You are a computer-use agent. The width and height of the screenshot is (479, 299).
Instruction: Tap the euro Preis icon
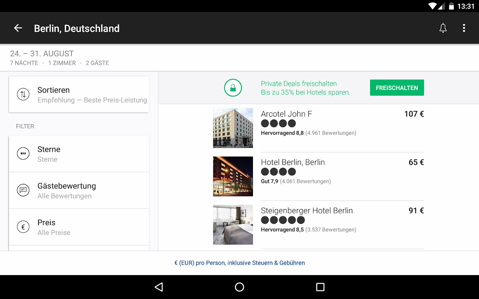point(23,227)
